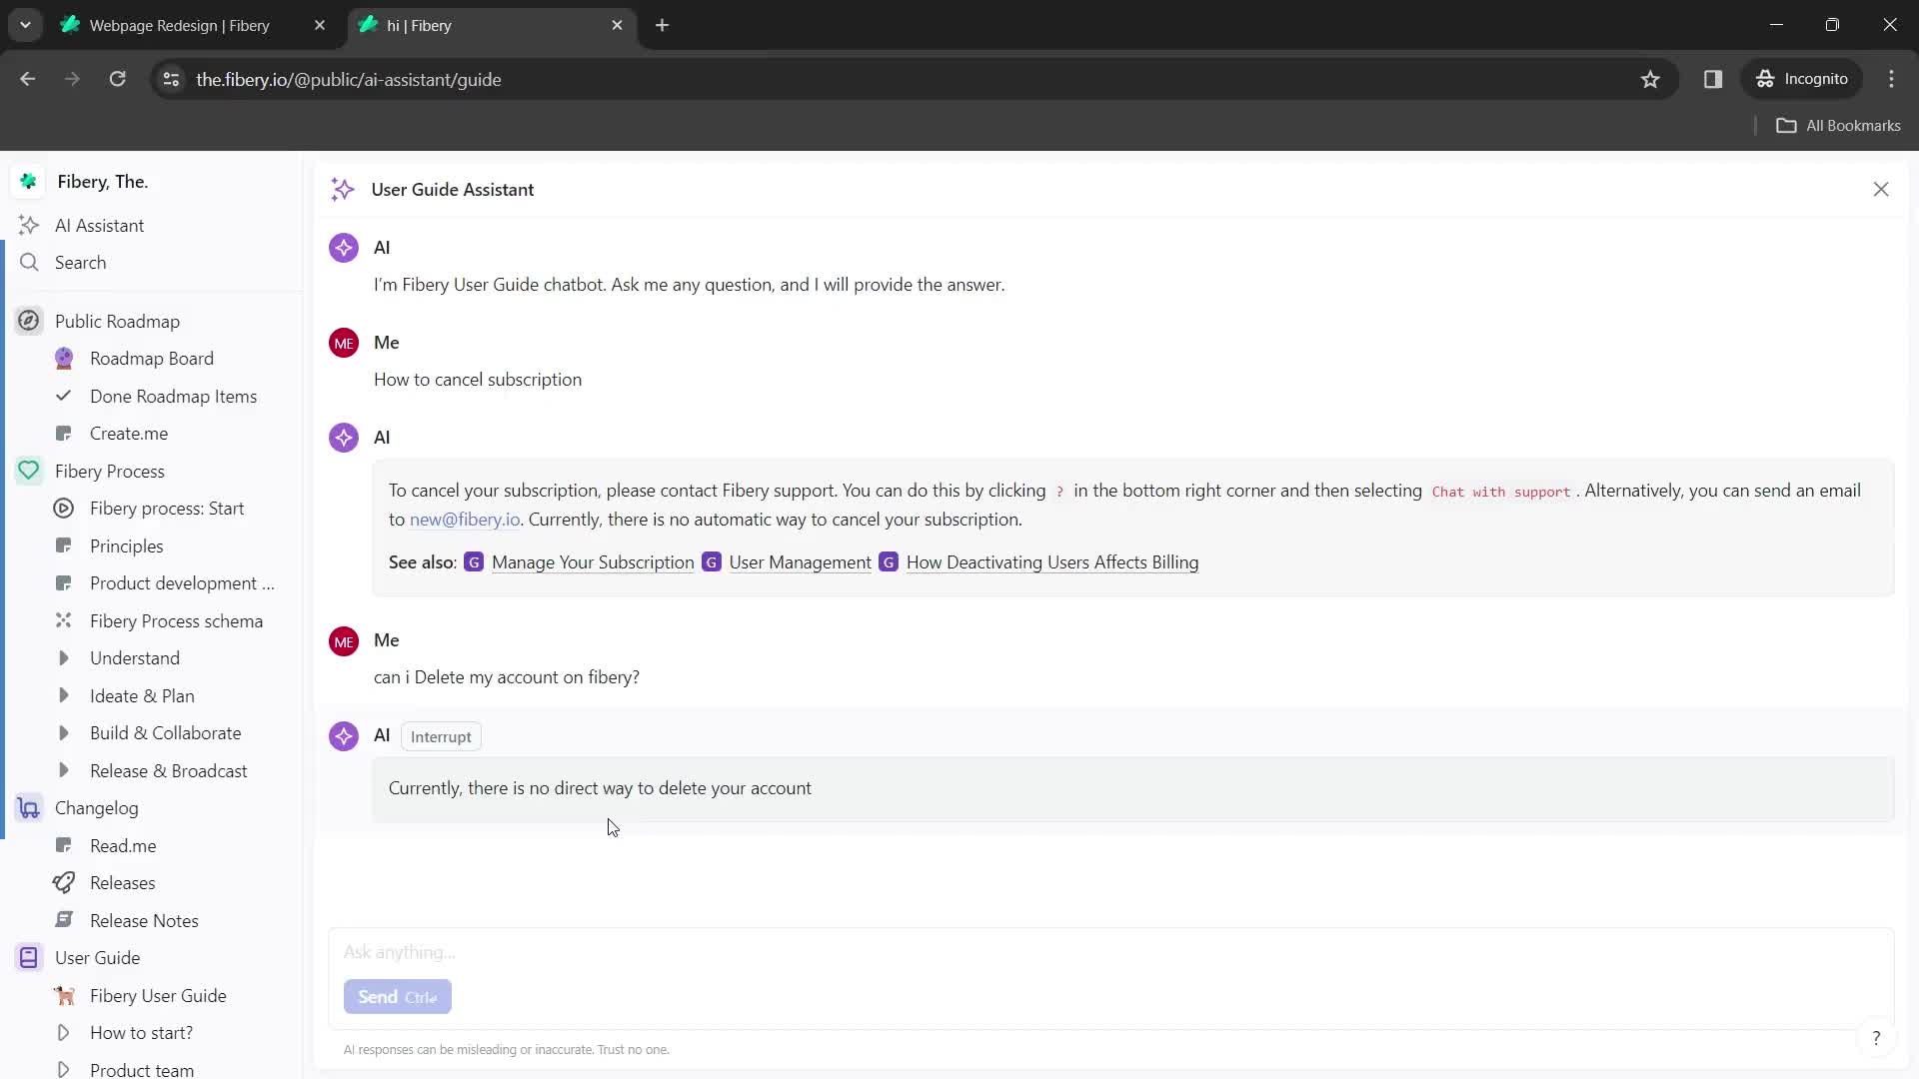Select the Roadmap Board menu item
The image size is (1919, 1079).
point(152,357)
